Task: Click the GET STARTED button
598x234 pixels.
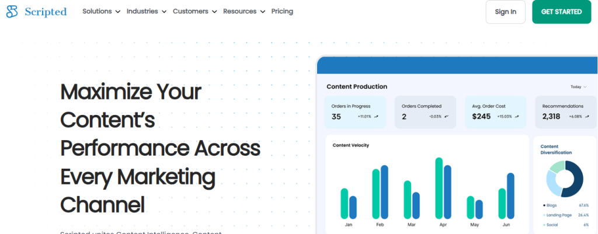Action: (561, 12)
